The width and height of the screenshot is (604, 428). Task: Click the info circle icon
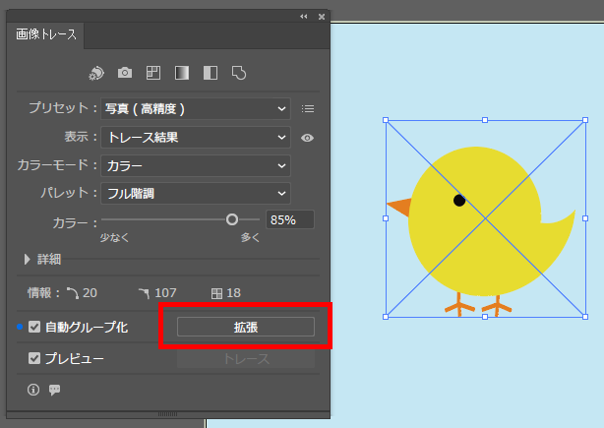point(33,390)
